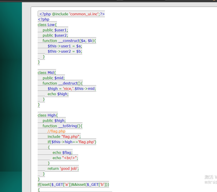Screen dimensions: 217x192
Task: Click the "function __destruct(){" line
Action: [x=63, y=83]
